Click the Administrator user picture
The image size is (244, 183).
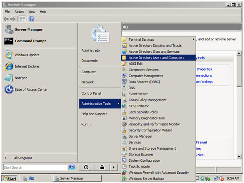pyautogui.click(x=100, y=34)
